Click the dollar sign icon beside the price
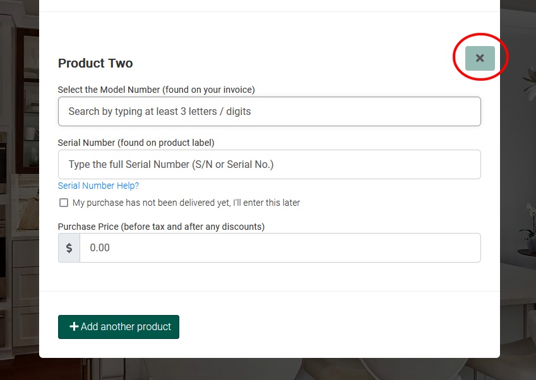 click(69, 247)
